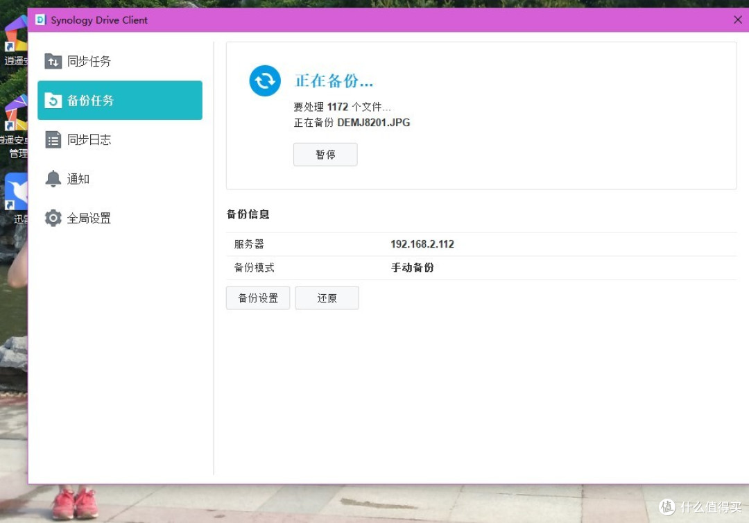Select 通知 from the sidebar menu

77,178
